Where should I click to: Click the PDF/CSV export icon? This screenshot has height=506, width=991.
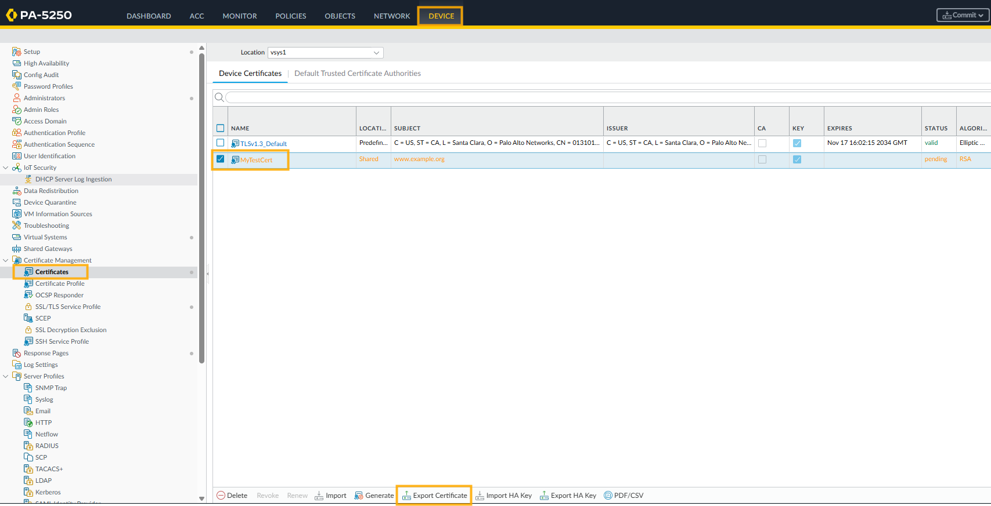click(x=608, y=496)
